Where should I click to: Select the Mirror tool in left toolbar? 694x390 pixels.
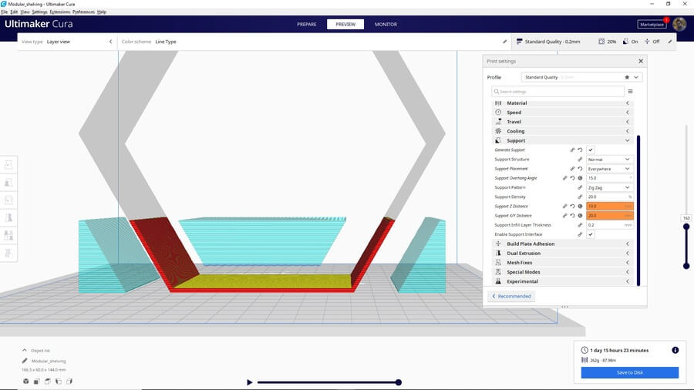click(x=8, y=217)
